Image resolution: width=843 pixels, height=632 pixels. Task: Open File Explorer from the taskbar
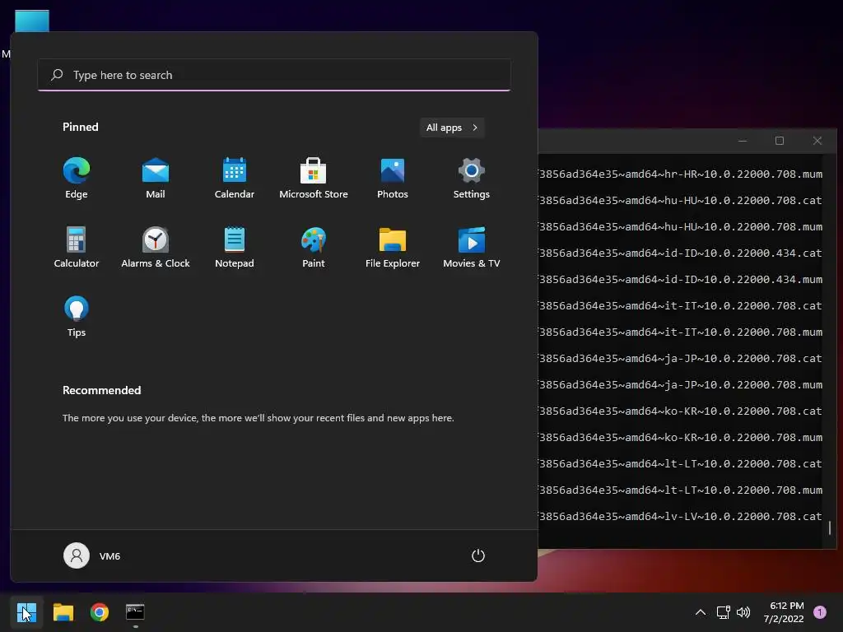(63, 612)
